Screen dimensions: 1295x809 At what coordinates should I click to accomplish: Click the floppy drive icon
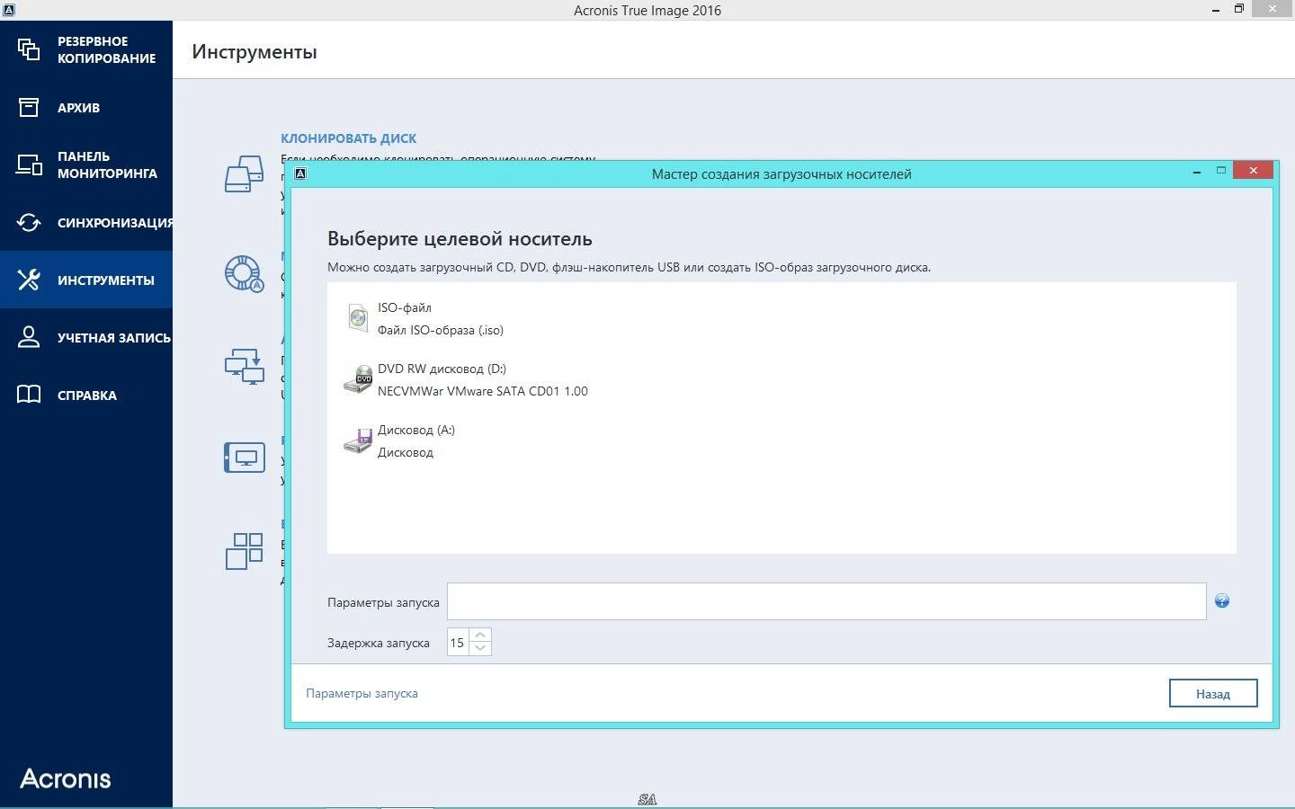tap(358, 440)
